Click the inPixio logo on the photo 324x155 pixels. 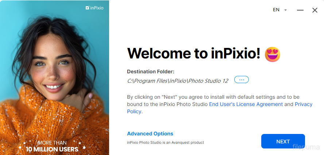pyautogui.click(x=94, y=8)
